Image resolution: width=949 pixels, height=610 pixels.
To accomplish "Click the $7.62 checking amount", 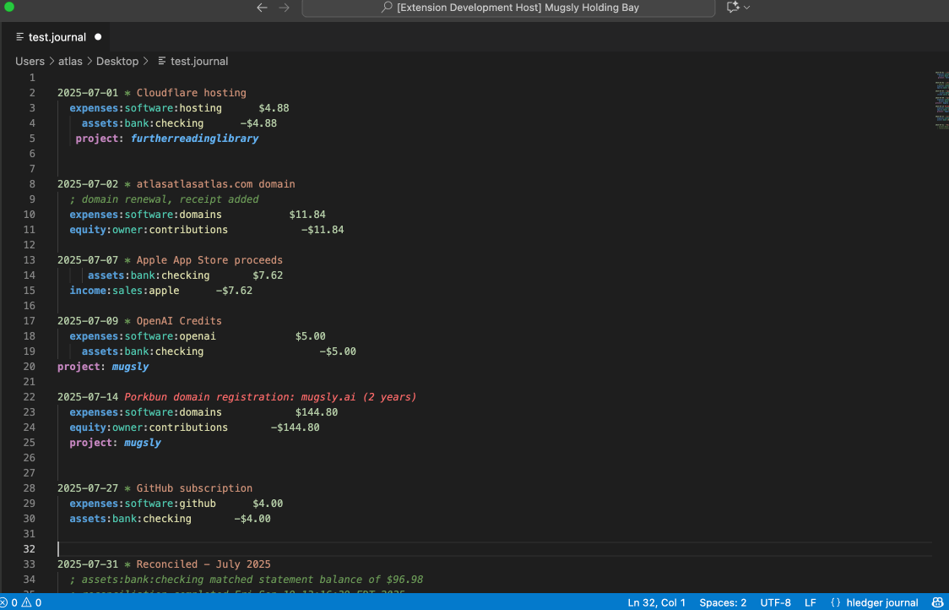I will pos(268,275).
